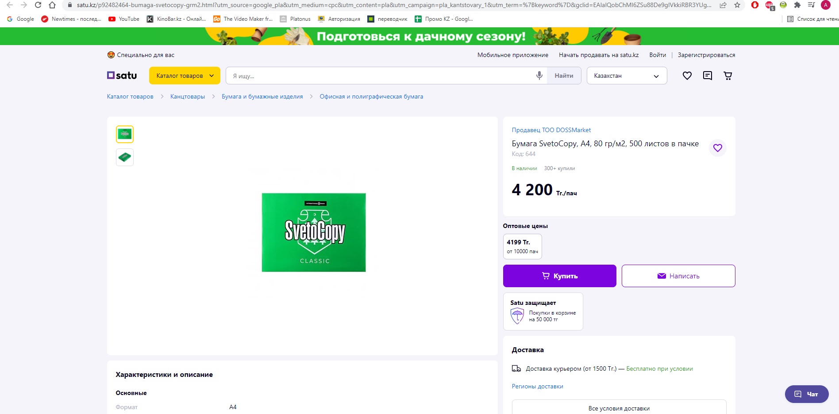Go to Офисная и полиграфическая бумага breadcrumb
839x414 pixels.
(x=371, y=96)
